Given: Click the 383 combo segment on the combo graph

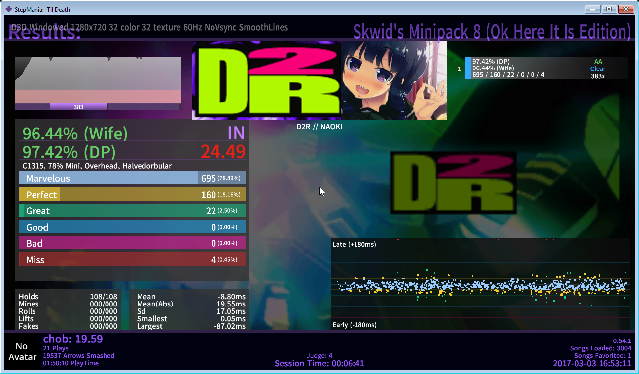Looking at the screenshot, I should point(78,107).
